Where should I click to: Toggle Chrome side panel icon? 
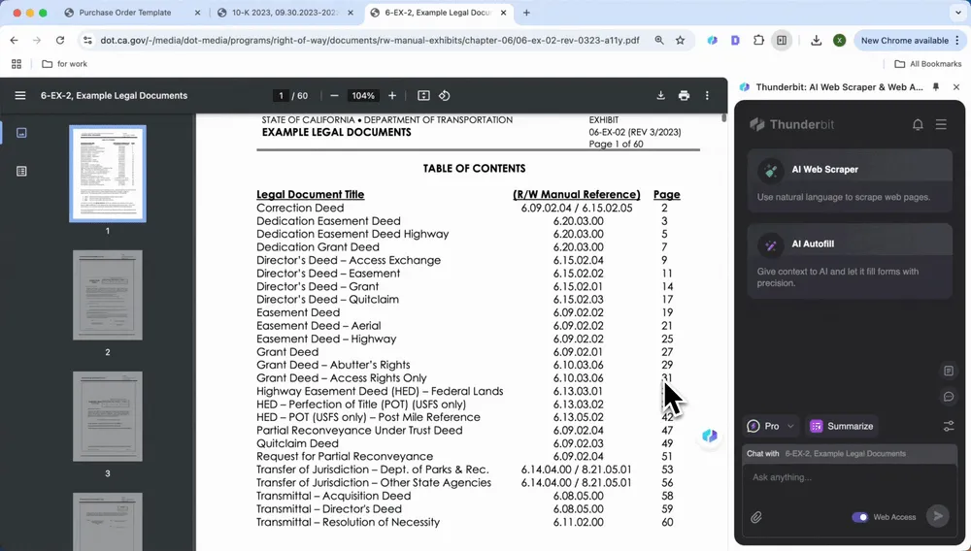click(x=782, y=40)
